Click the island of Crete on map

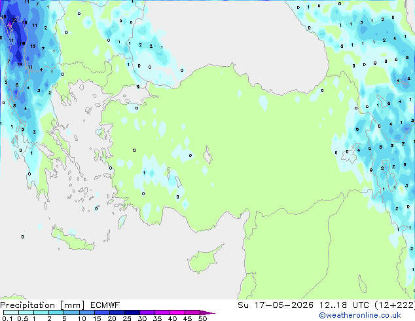[x=73, y=238]
